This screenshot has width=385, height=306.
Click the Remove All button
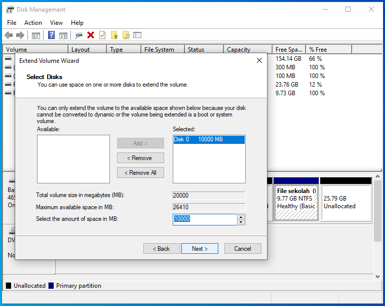click(x=140, y=173)
